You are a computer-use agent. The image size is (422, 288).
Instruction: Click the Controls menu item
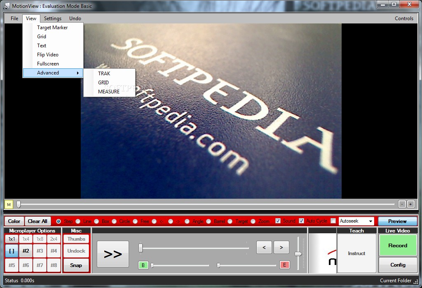404,18
